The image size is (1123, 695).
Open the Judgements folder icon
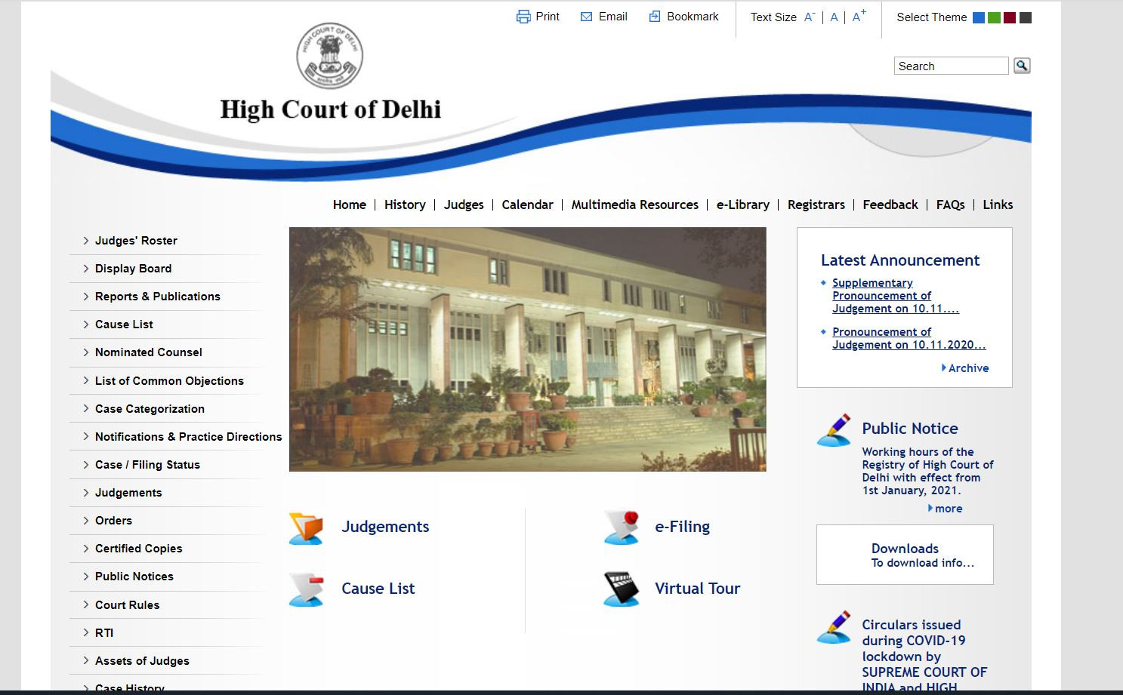click(x=306, y=527)
